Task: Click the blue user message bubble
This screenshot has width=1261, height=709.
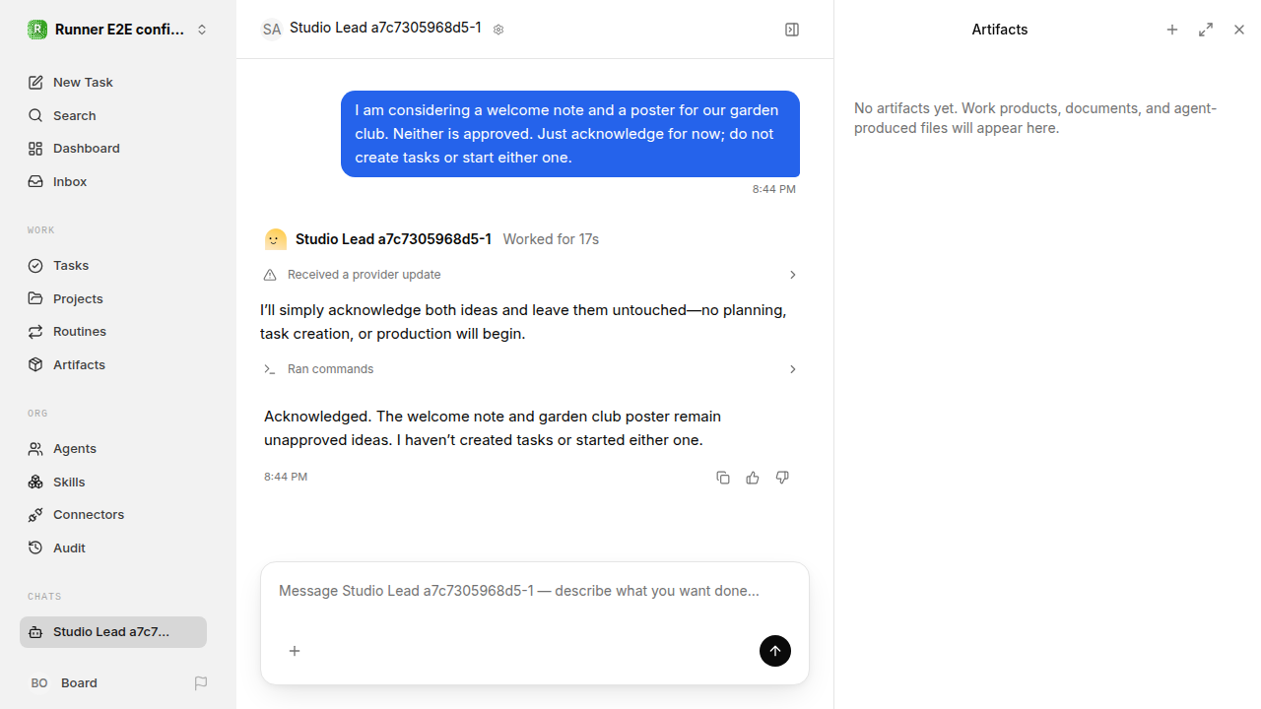Action: 570,134
